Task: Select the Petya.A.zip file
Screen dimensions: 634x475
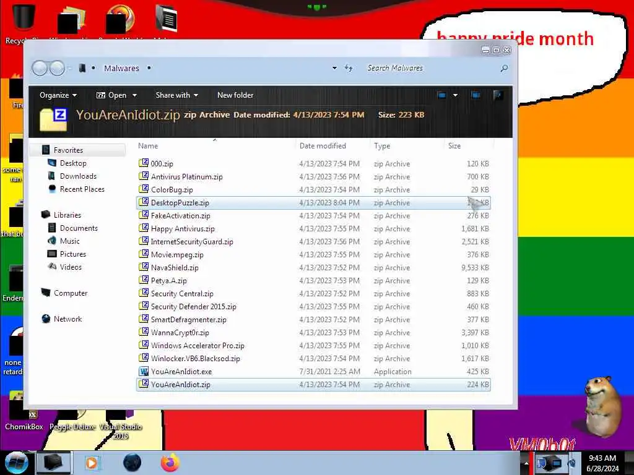Action: click(x=313, y=280)
